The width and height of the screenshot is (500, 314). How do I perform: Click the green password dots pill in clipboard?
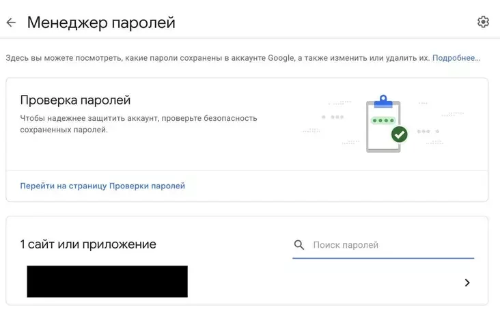pos(383,121)
